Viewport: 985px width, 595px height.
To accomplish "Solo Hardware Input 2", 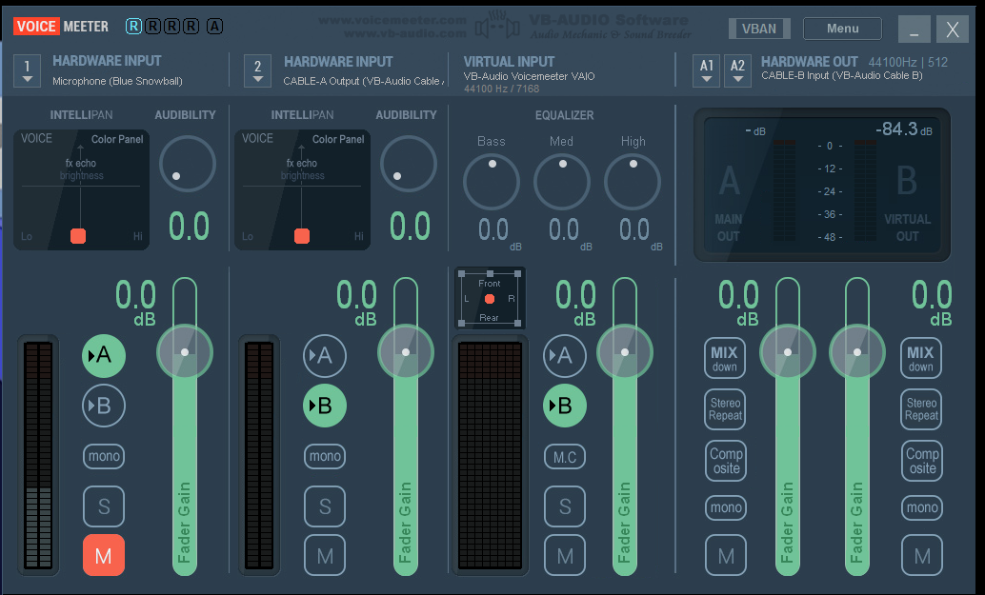I will pos(325,506).
